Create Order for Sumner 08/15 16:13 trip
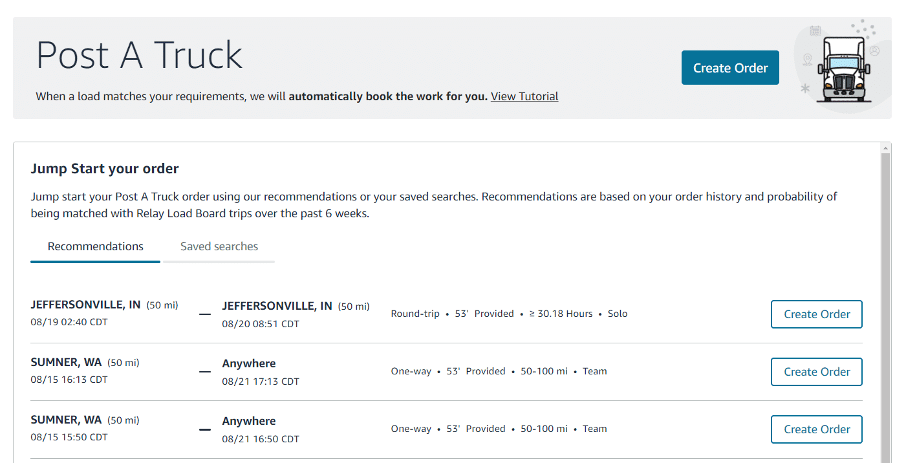 click(816, 372)
